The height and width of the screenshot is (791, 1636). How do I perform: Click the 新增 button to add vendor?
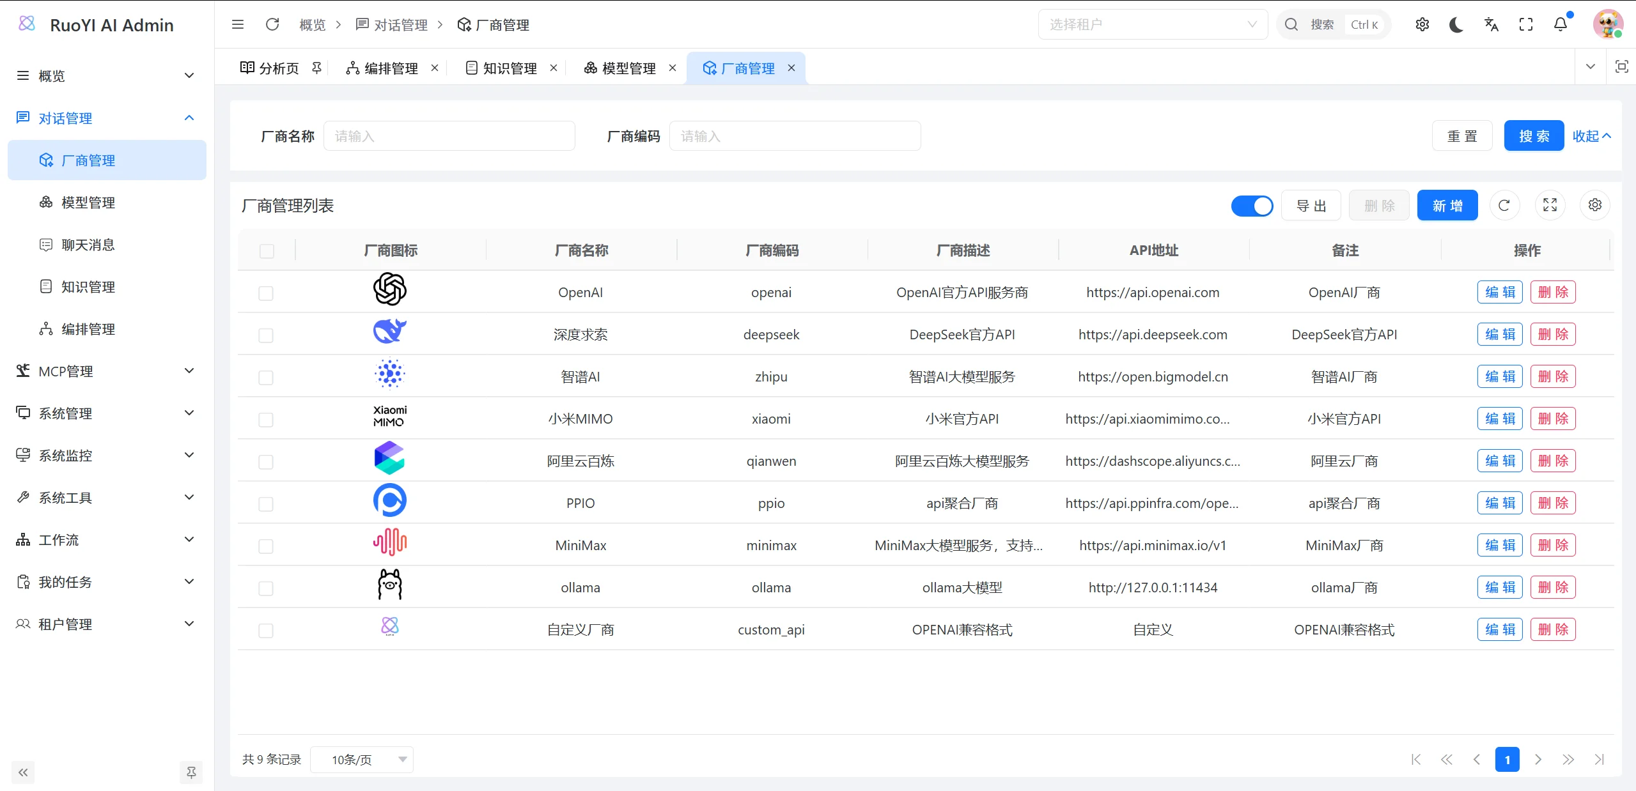click(1447, 205)
